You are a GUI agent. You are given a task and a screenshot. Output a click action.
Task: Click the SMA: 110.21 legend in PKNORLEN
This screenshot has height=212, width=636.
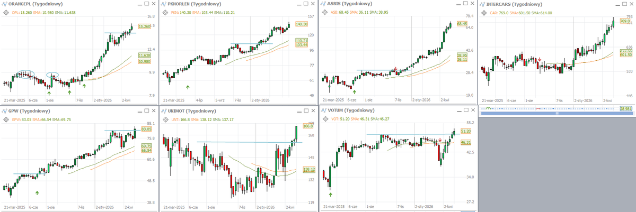pos(226,13)
